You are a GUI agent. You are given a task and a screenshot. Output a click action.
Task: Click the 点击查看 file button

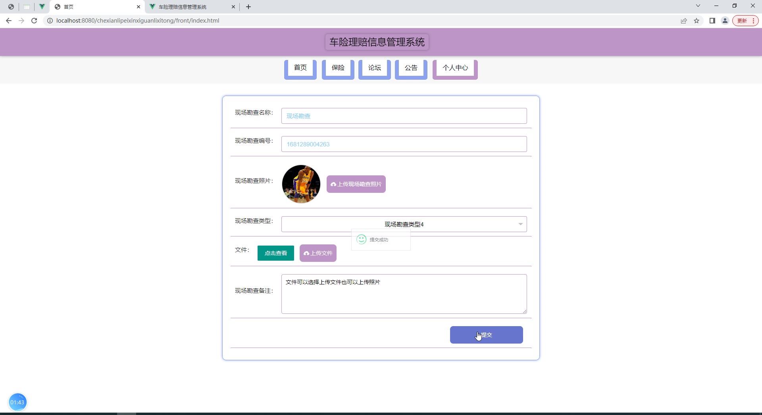pos(275,253)
